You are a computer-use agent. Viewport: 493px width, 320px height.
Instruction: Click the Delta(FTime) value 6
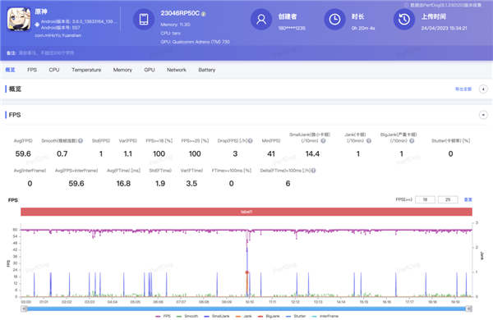pos(288,184)
